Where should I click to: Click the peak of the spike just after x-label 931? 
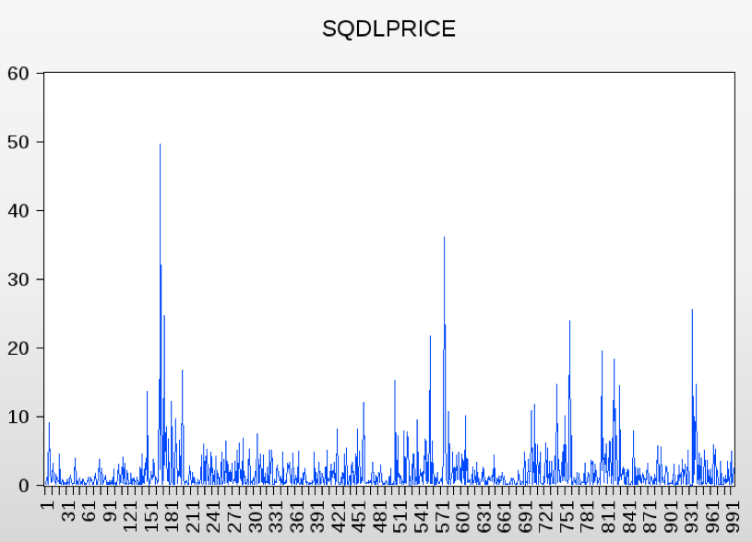692,312
